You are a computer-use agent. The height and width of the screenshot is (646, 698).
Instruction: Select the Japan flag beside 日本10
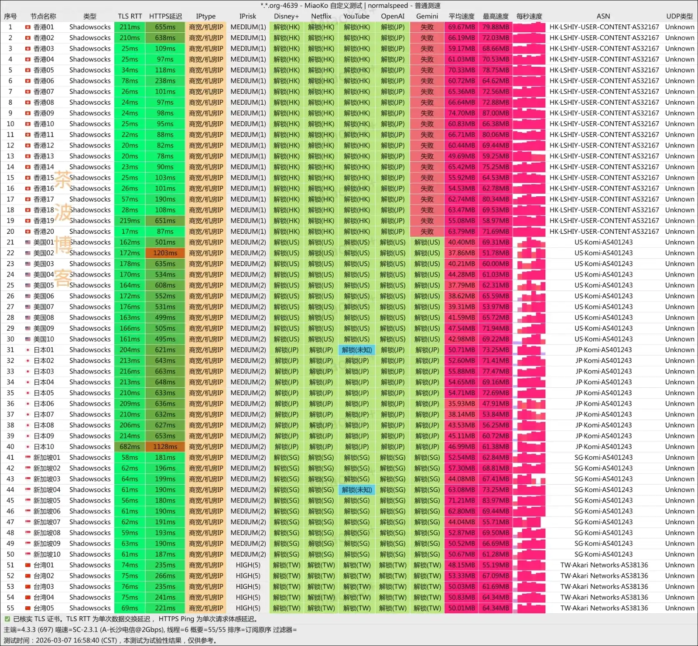[x=28, y=447]
